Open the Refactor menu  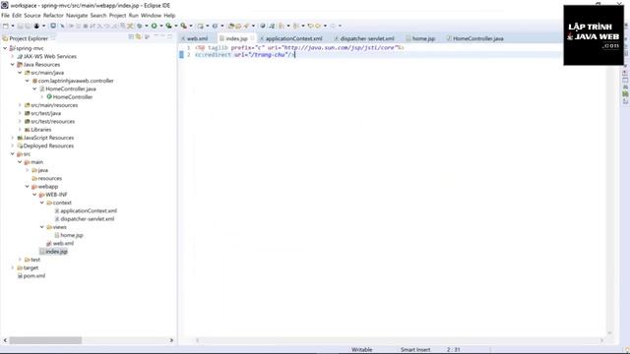tap(53, 16)
